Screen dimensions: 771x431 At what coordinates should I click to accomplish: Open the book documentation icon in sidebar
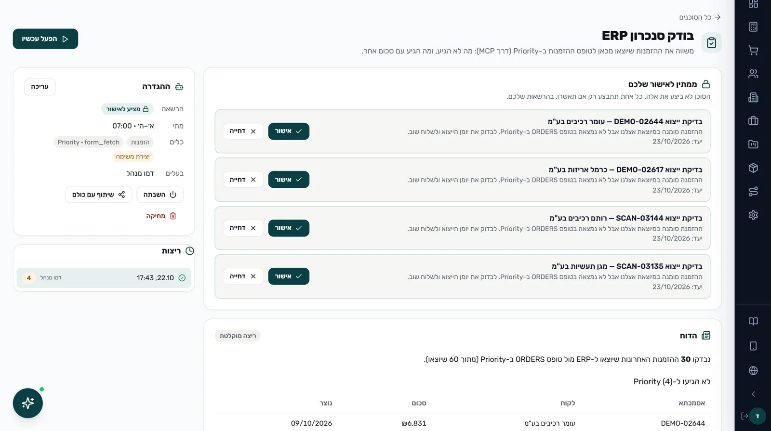pyautogui.click(x=753, y=321)
